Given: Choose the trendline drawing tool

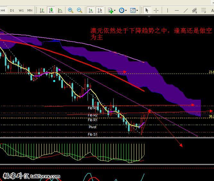Looking at the screenshot, I should pyautogui.click(x=186, y=10).
